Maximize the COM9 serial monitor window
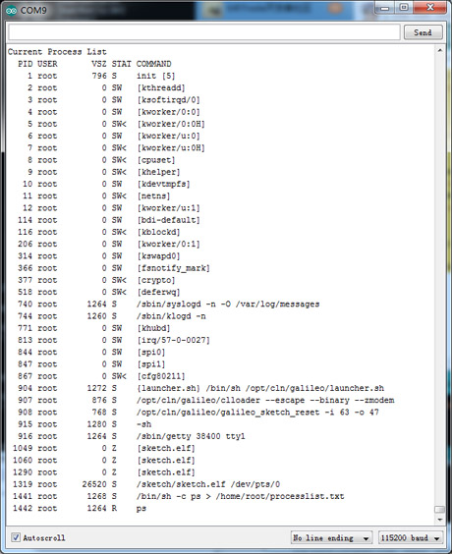 (x=404, y=8)
